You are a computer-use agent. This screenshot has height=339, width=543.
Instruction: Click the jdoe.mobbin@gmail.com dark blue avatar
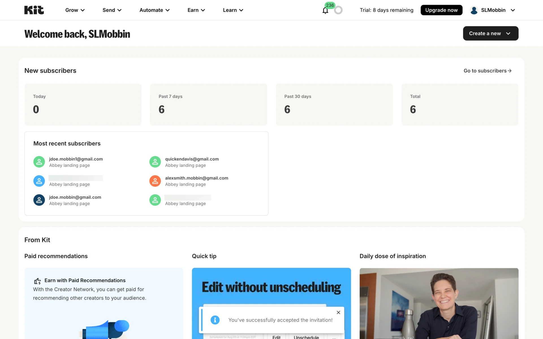pyautogui.click(x=39, y=200)
